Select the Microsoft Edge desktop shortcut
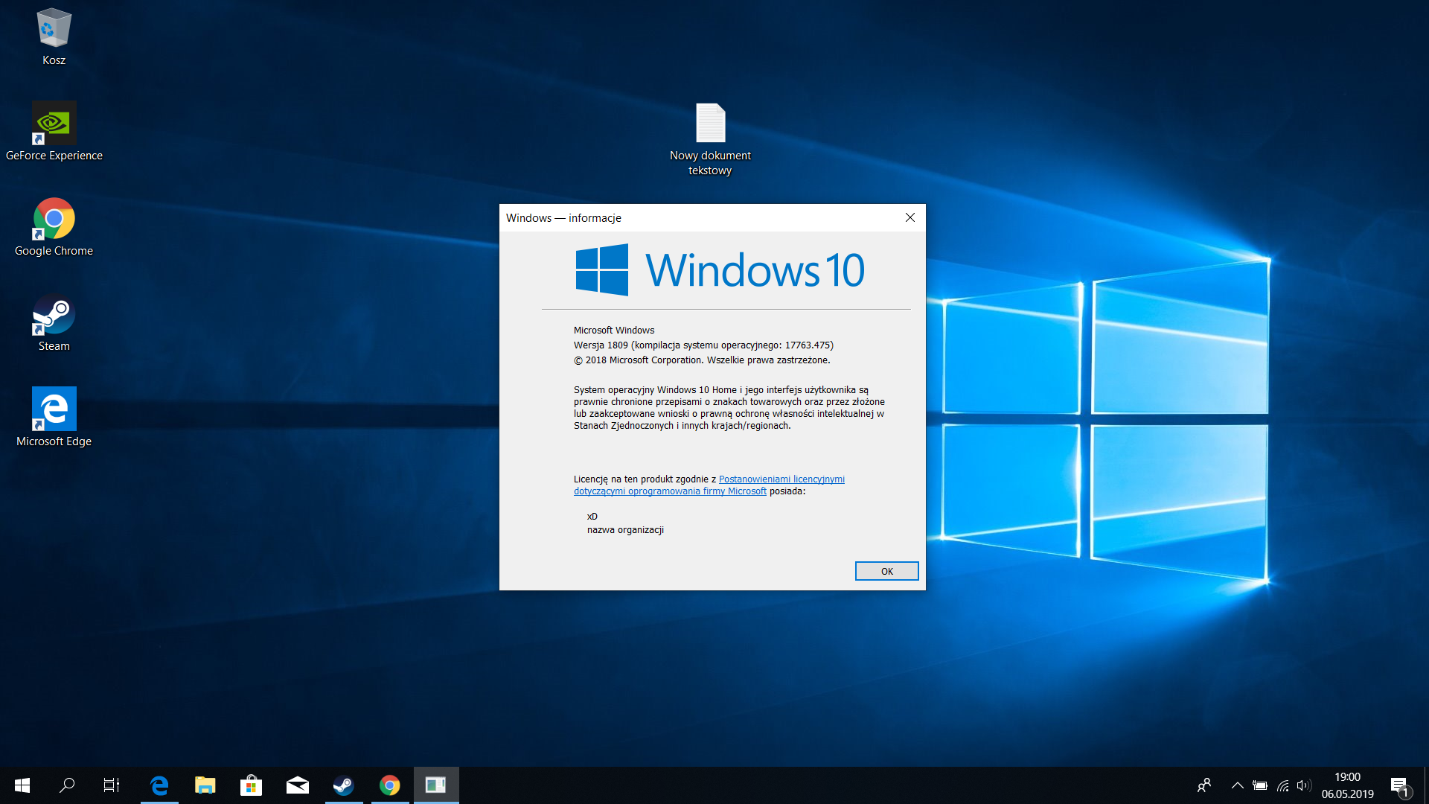1429x804 pixels. pos(54,418)
